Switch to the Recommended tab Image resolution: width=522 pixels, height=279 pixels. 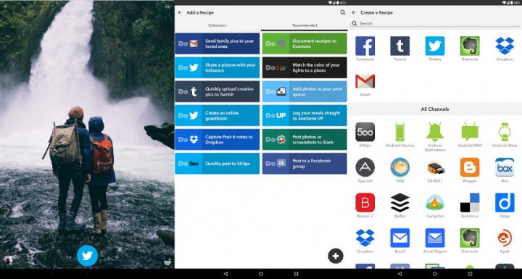coord(304,25)
